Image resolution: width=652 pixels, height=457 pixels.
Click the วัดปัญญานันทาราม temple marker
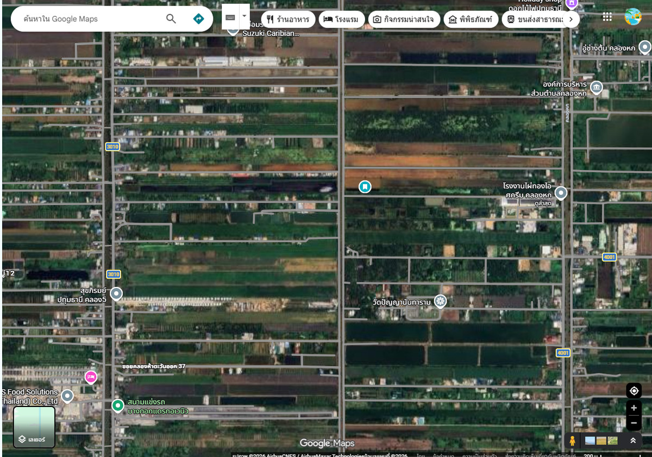(440, 301)
